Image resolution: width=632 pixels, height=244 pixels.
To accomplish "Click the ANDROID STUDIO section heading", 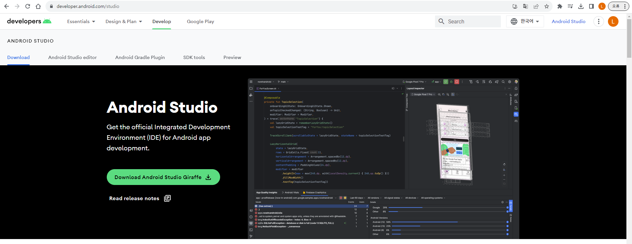I will (30, 41).
